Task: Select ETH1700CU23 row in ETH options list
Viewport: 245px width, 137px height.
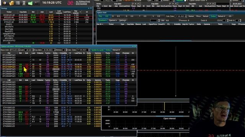Action: pos(51,112)
